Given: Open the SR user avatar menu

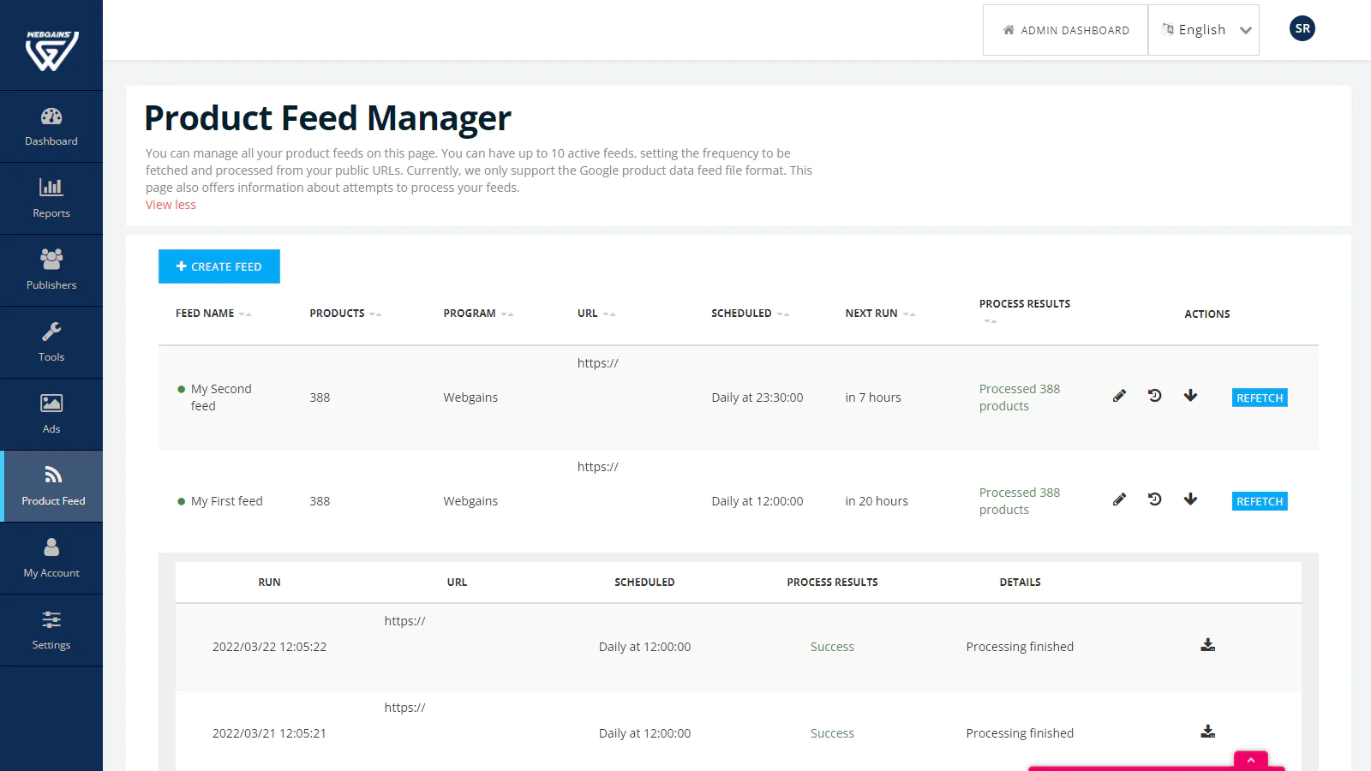Looking at the screenshot, I should click(1302, 29).
